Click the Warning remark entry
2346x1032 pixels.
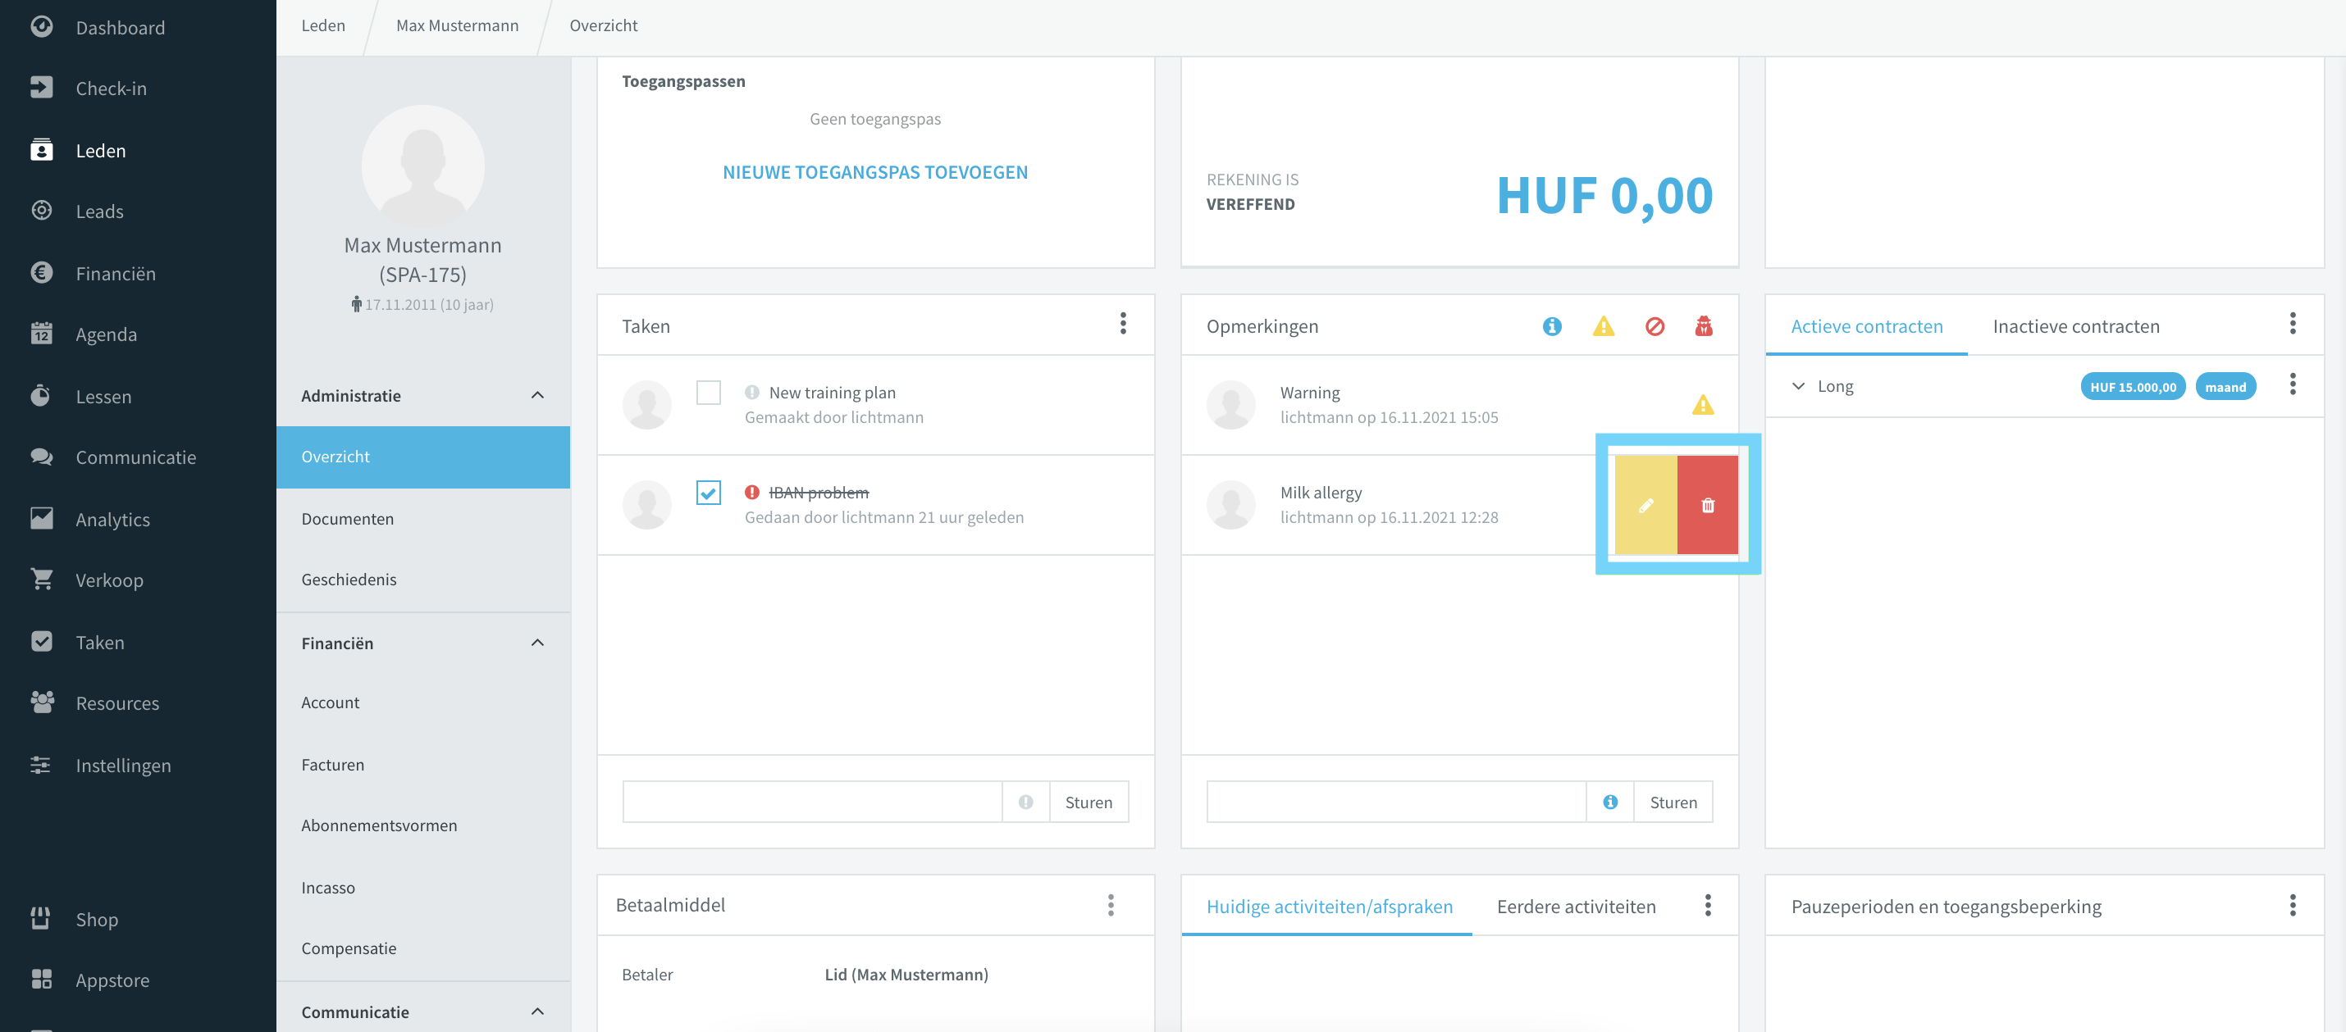pyautogui.click(x=1460, y=405)
